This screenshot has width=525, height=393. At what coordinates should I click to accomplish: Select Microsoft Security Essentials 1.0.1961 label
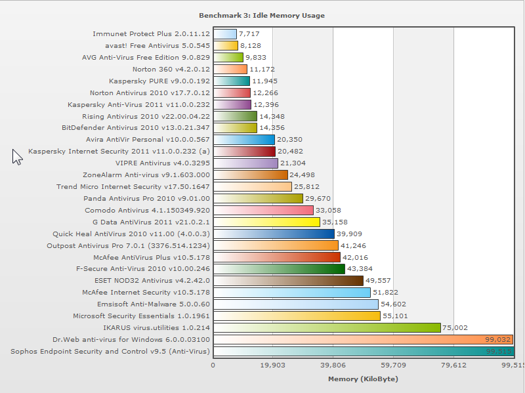142,316
